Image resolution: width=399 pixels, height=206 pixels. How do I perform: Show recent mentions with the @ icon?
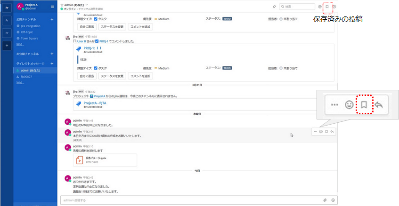click(x=320, y=7)
